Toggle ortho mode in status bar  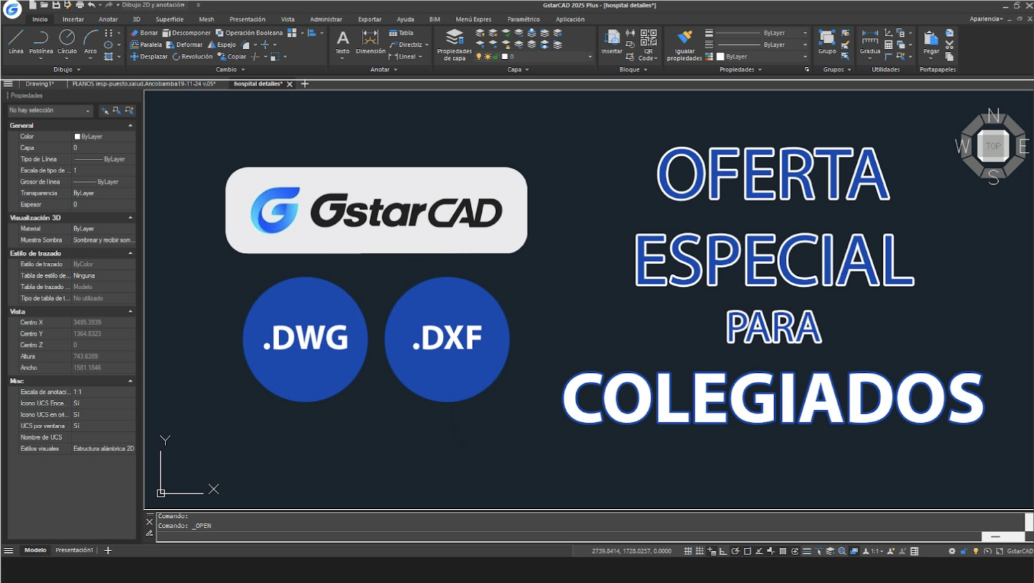click(x=723, y=551)
